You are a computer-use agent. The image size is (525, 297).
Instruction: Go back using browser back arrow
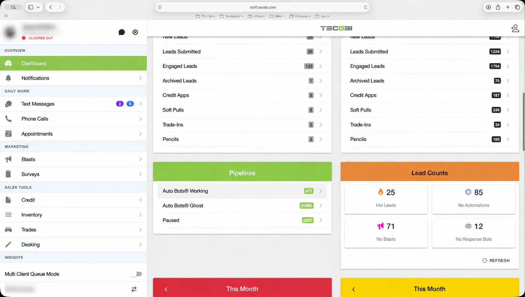click(x=50, y=7)
